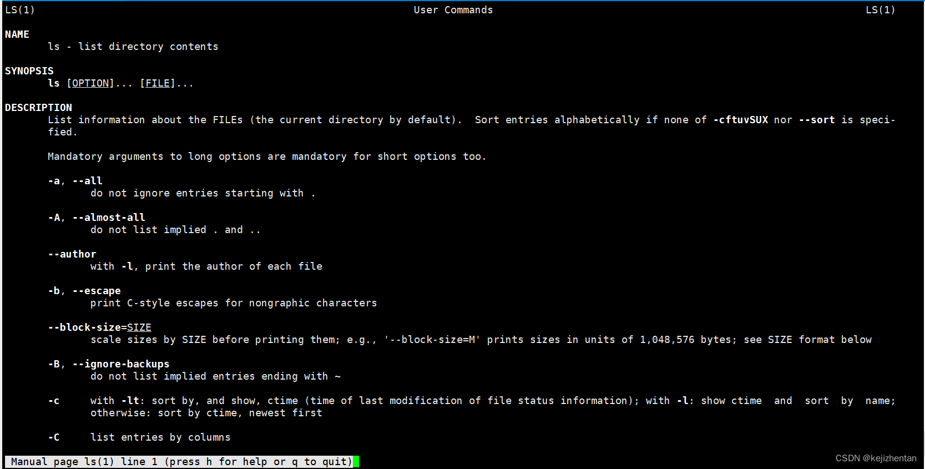This screenshot has height=469, width=925.
Task: Click 'print the author of each file' text
Action: pyautogui.click(x=234, y=266)
